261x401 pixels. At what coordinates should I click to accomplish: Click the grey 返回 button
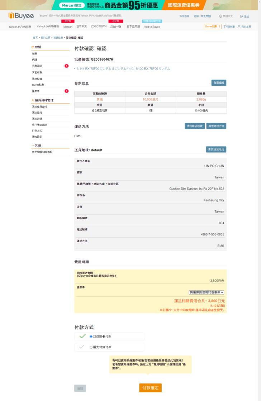pyautogui.click(x=80, y=388)
